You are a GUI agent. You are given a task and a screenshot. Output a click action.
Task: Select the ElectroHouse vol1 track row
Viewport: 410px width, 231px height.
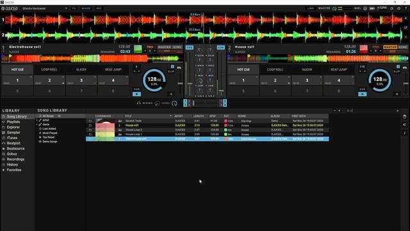pos(208,139)
